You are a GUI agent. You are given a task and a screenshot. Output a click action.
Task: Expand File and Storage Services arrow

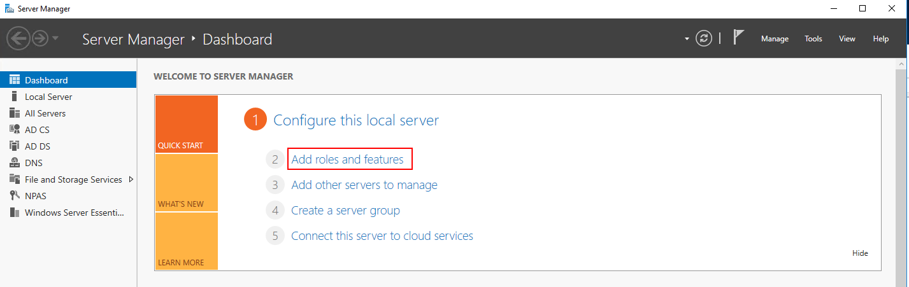[131, 179]
